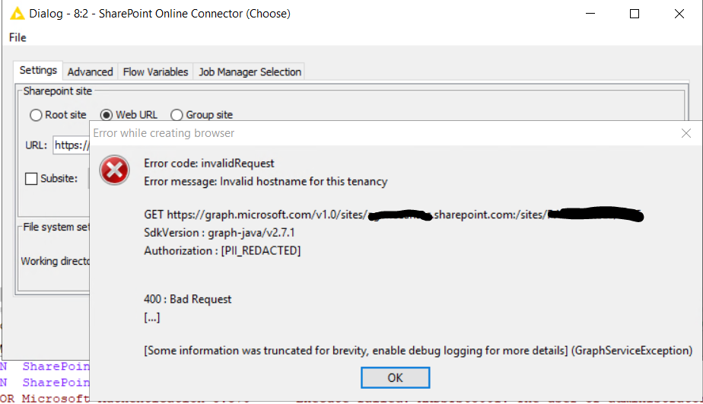Maximize the SharePoint Online Connector dialog
The image size is (703, 404).
point(635,14)
